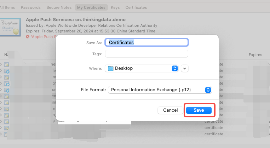
Task: Open the Where location dropdown showing Desktop
Action: [x=142, y=68]
